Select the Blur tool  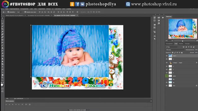pyautogui.click(x=2, y=59)
